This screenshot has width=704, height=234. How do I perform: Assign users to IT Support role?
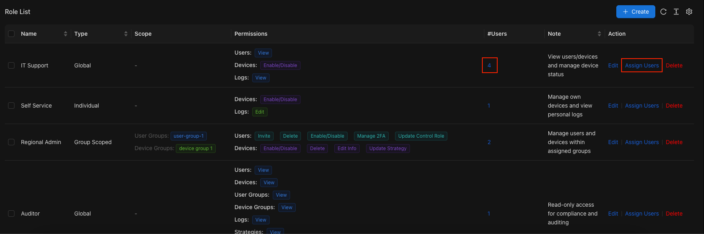click(642, 65)
